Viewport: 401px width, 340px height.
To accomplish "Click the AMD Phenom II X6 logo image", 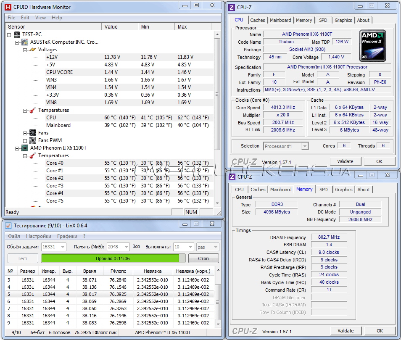I will [372, 45].
